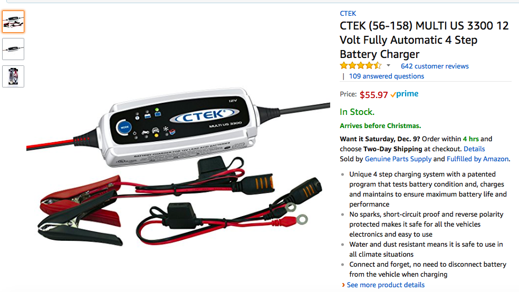Click the star rating icons

(x=361, y=65)
